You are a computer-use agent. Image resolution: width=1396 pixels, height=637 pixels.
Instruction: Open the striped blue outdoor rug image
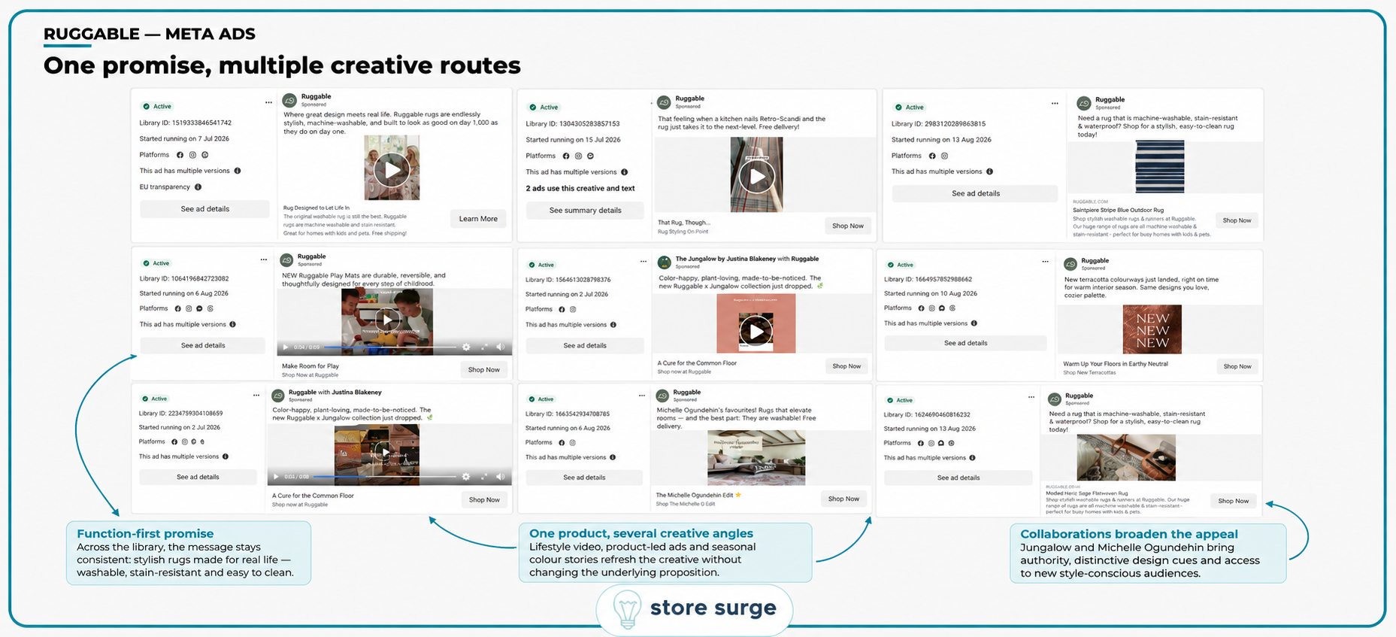(x=1159, y=167)
